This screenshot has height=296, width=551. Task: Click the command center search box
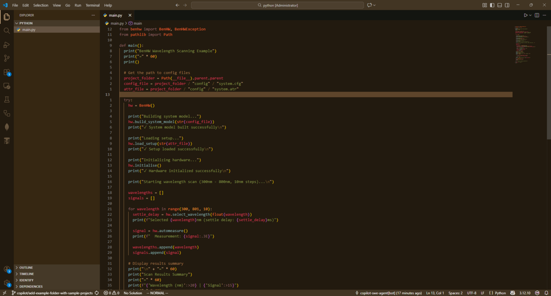click(x=277, y=5)
